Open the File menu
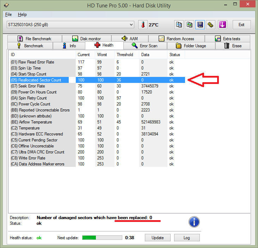This screenshot has width=258, height=248. [x=8, y=14]
